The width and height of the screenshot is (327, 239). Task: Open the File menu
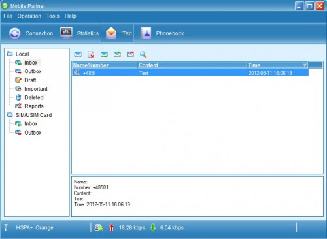click(x=8, y=16)
